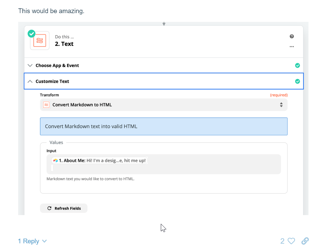Click the small Formatter icon in Transform field
328x246 pixels.
point(46,105)
